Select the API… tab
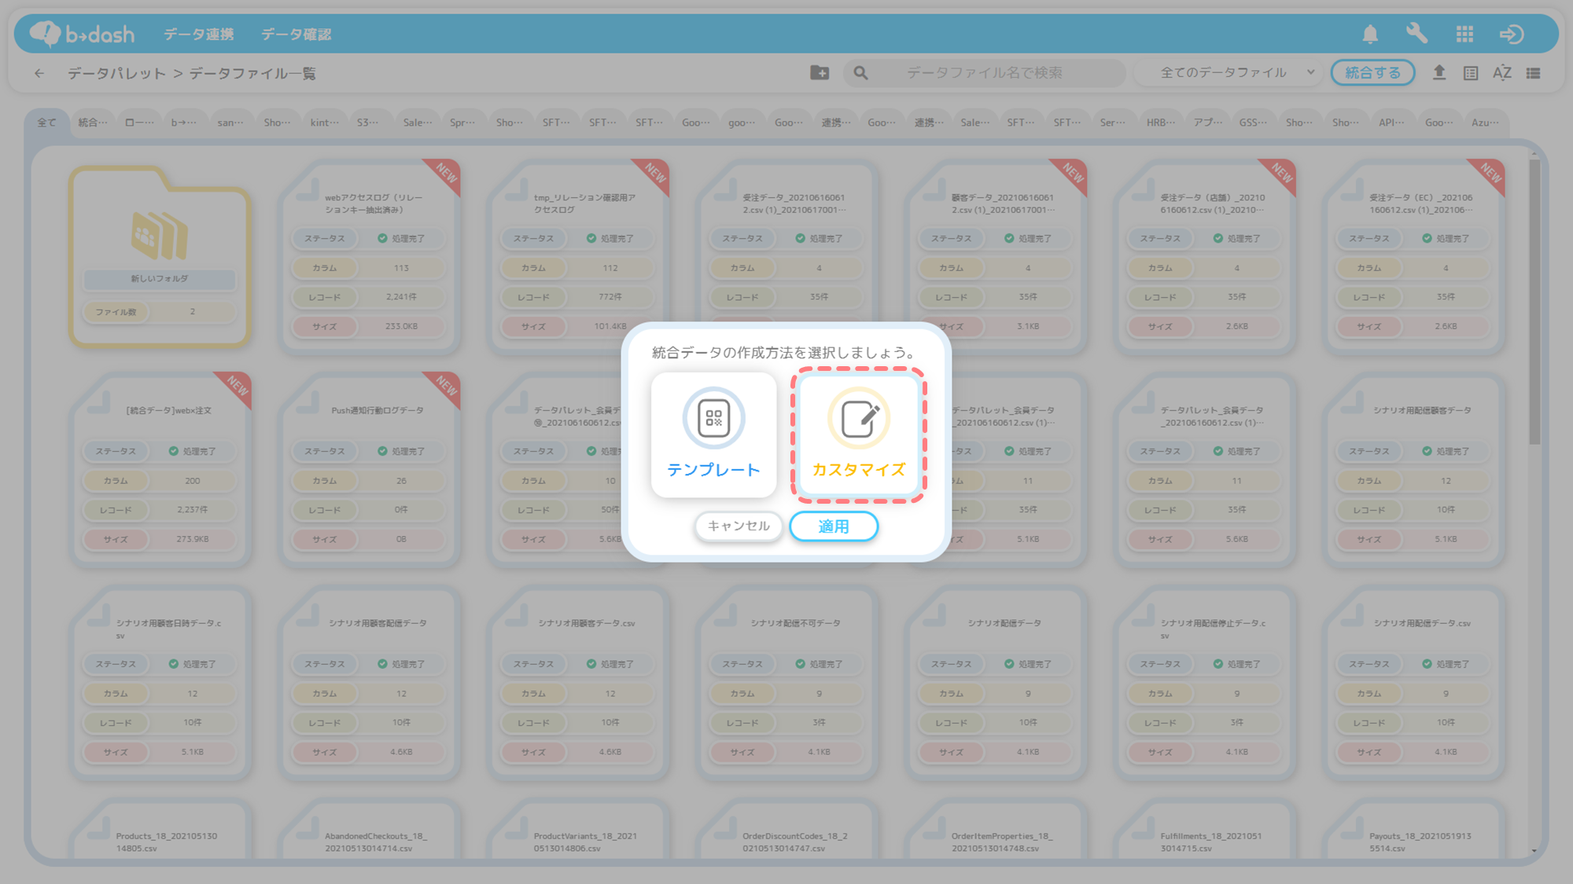The width and height of the screenshot is (1573, 884). [x=1391, y=123]
